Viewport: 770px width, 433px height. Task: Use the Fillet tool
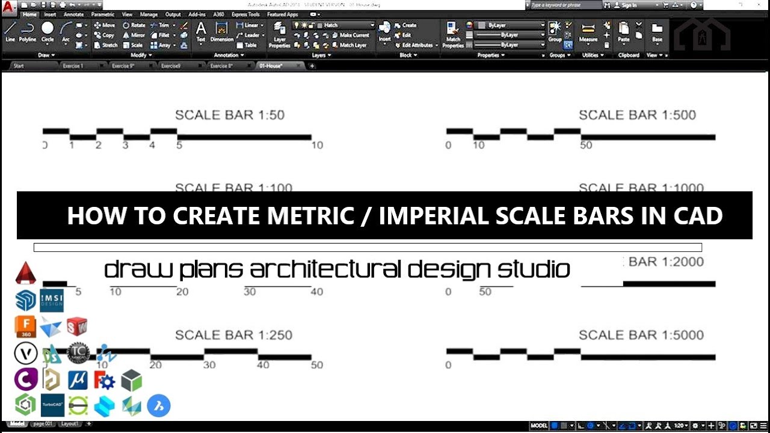point(160,35)
